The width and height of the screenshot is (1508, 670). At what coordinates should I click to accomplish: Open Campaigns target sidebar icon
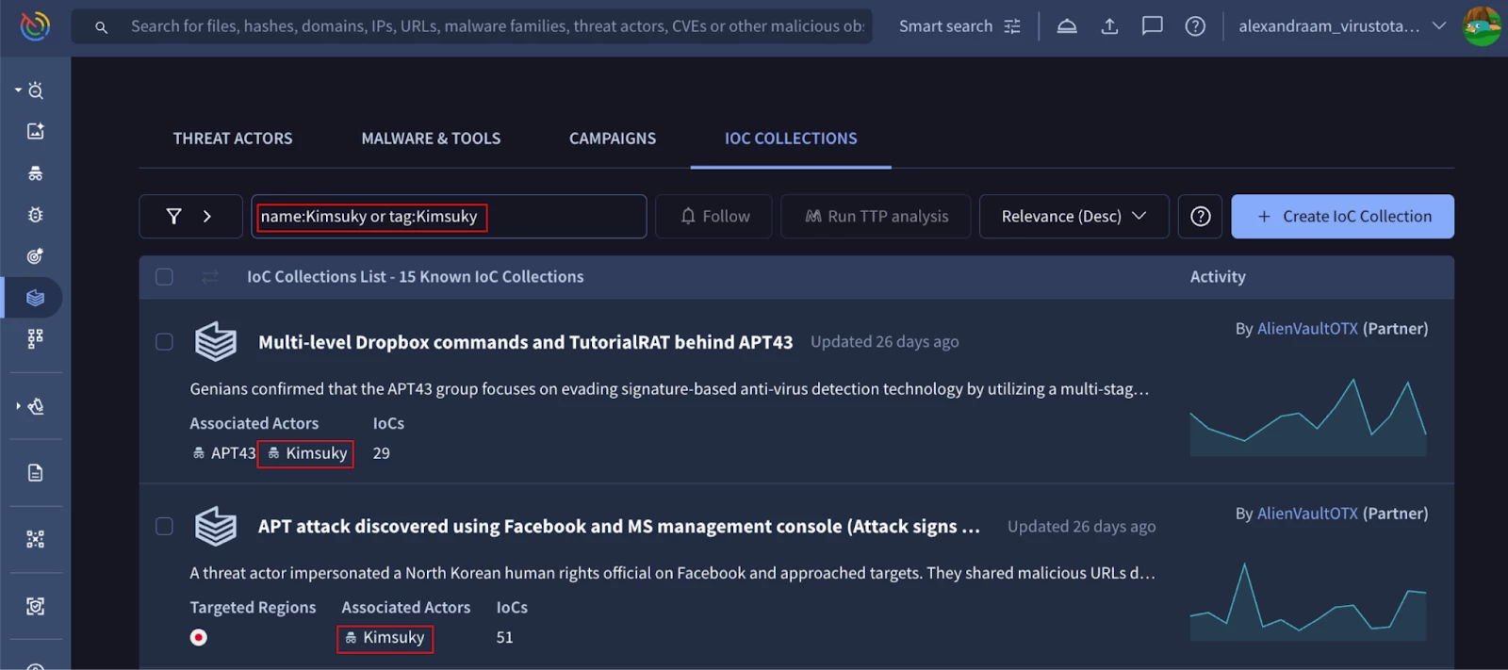36,256
